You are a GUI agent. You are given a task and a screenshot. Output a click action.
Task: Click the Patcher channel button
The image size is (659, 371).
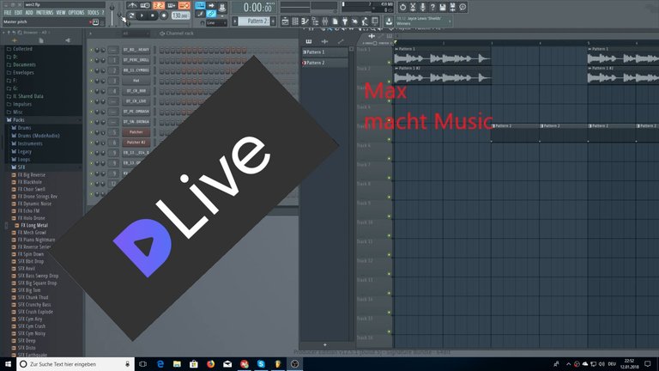click(x=136, y=132)
